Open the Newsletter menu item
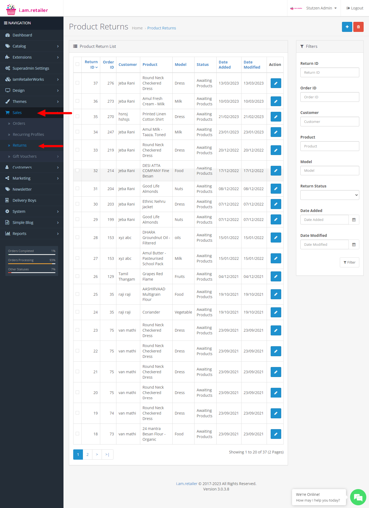Viewport: 369px width, 508px height. 32,189
